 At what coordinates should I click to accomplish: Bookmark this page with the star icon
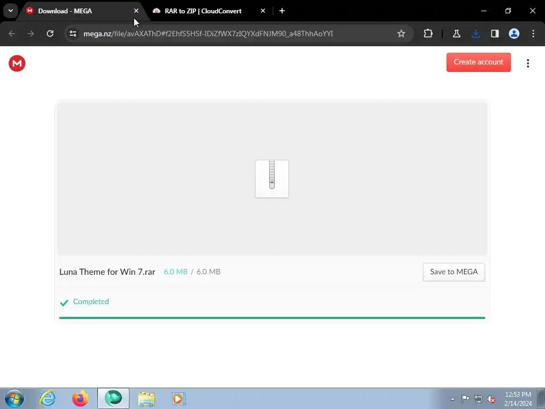point(401,34)
